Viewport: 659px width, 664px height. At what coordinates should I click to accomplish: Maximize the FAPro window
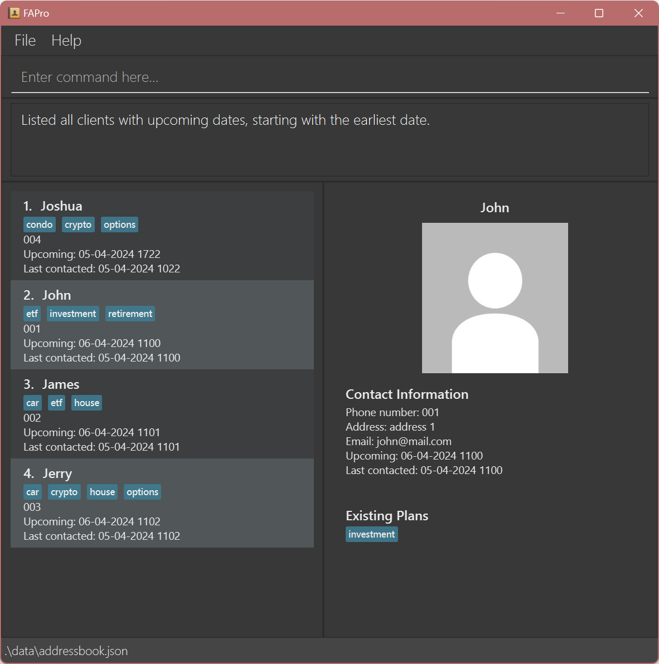point(599,13)
